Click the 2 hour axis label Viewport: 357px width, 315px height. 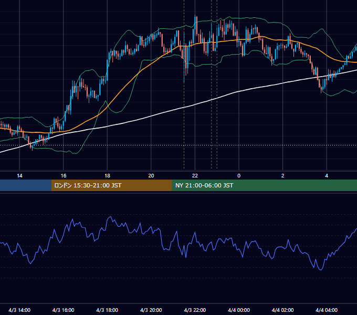(x=283, y=176)
